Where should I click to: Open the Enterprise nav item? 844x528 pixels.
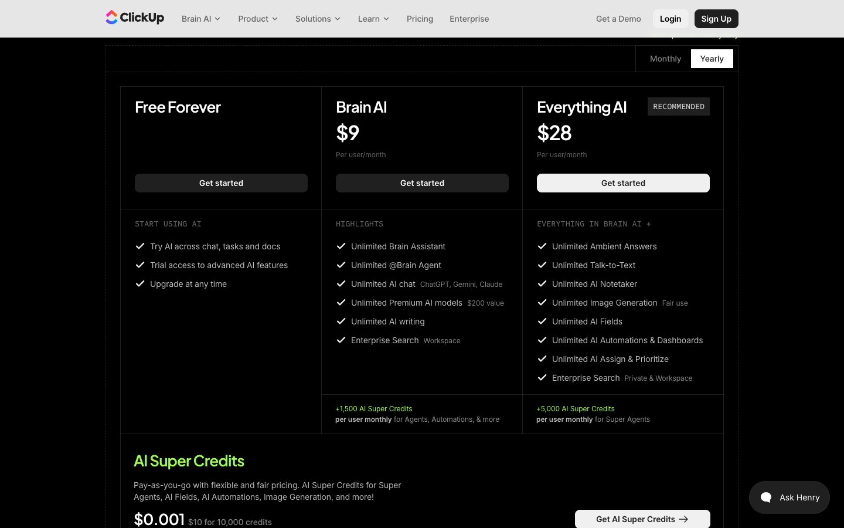point(469,19)
